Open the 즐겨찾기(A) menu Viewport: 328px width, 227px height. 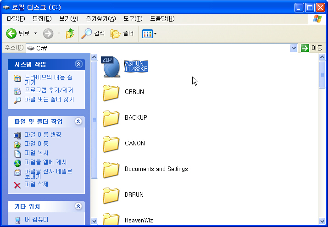point(101,19)
